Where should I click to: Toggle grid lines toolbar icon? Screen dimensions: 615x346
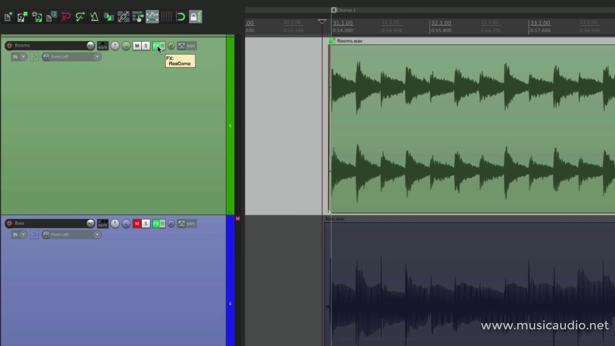coord(166,17)
